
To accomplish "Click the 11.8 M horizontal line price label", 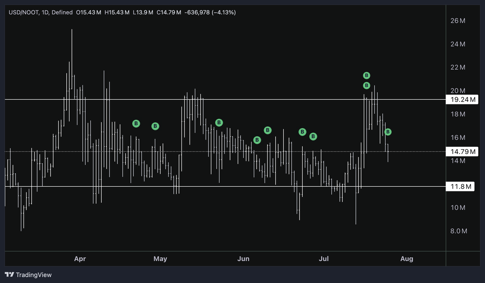I will point(460,187).
